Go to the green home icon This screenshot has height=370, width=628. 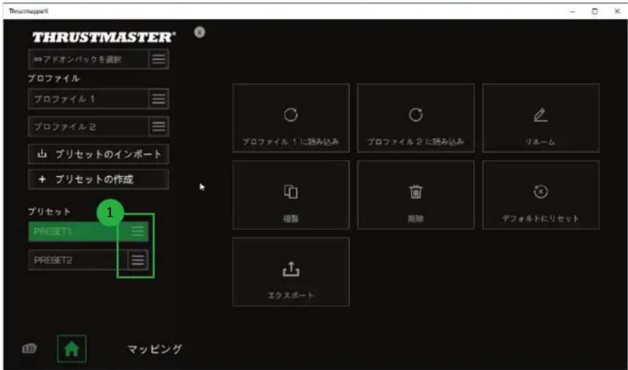coord(72,349)
